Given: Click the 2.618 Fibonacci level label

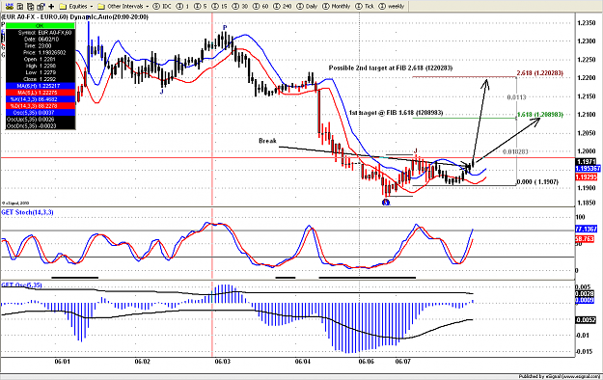Looking at the screenshot, I should (540, 73).
